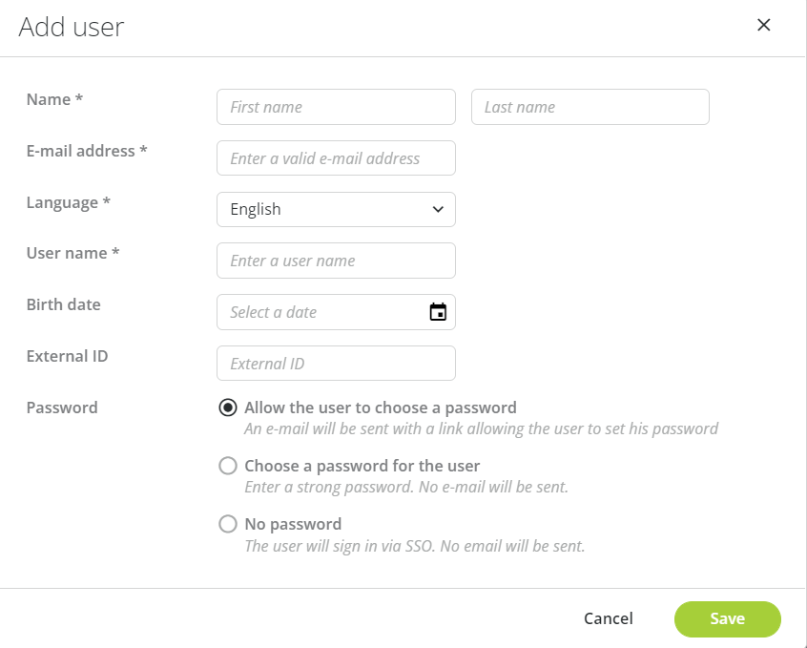Cancel adding the user
This screenshot has height=648, width=807.
[609, 618]
